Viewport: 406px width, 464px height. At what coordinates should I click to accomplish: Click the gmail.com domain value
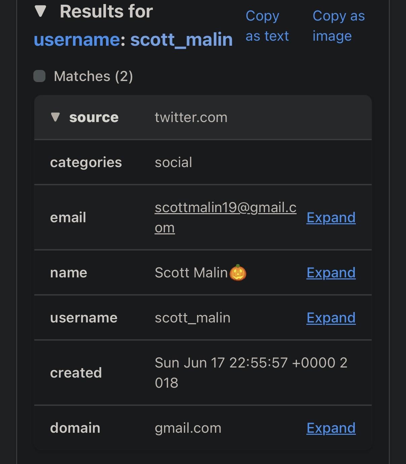(x=188, y=428)
